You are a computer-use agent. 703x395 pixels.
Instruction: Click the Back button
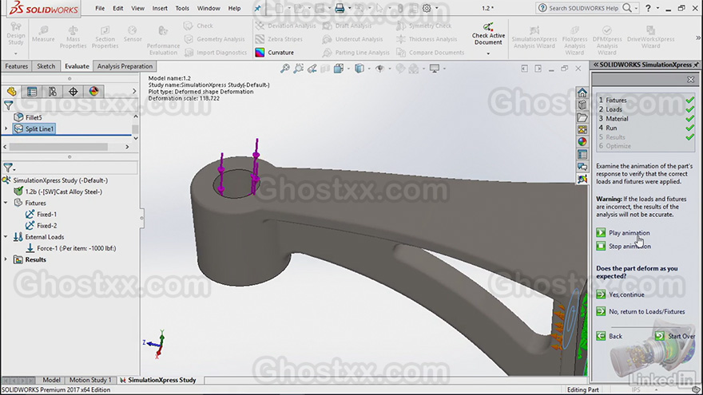point(610,336)
